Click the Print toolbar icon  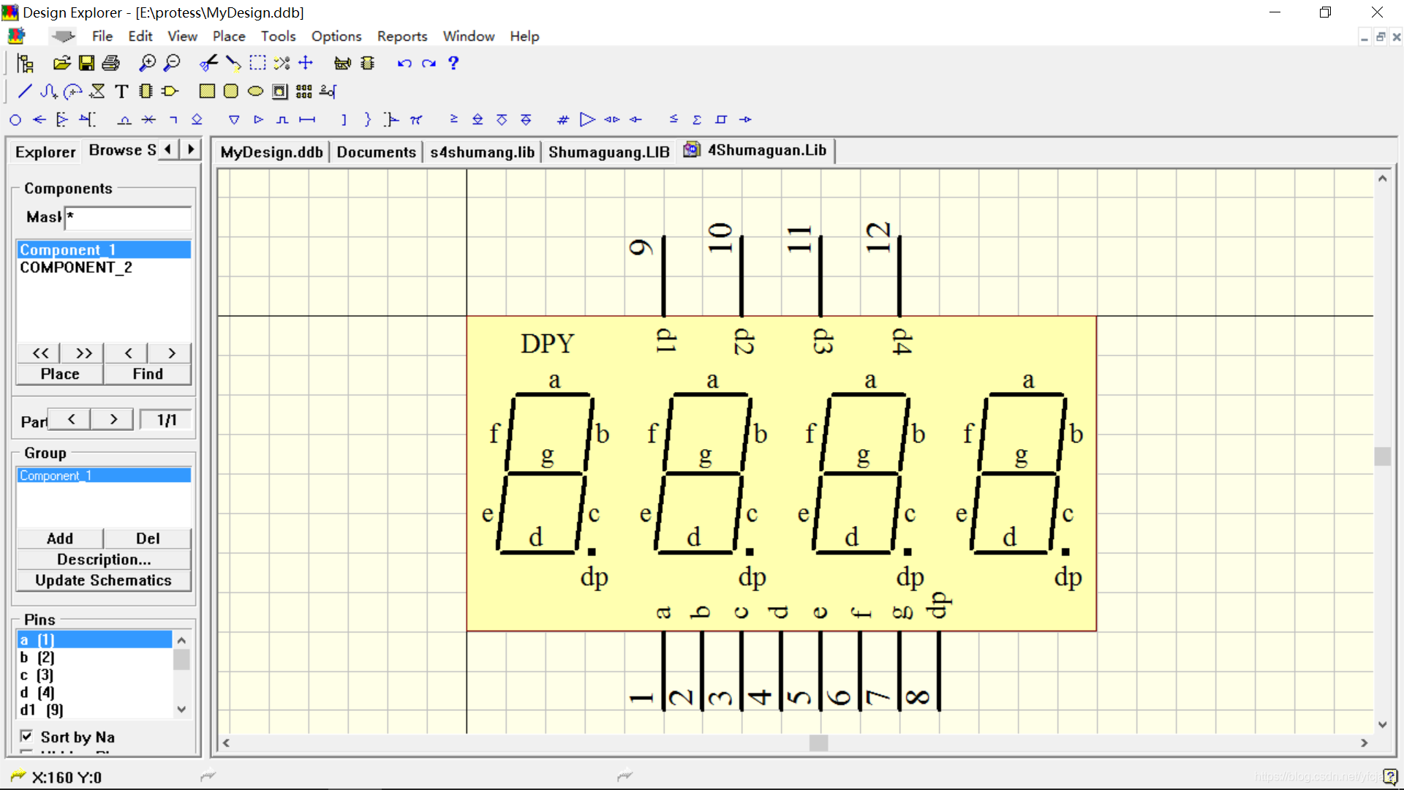click(x=110, y=64)
